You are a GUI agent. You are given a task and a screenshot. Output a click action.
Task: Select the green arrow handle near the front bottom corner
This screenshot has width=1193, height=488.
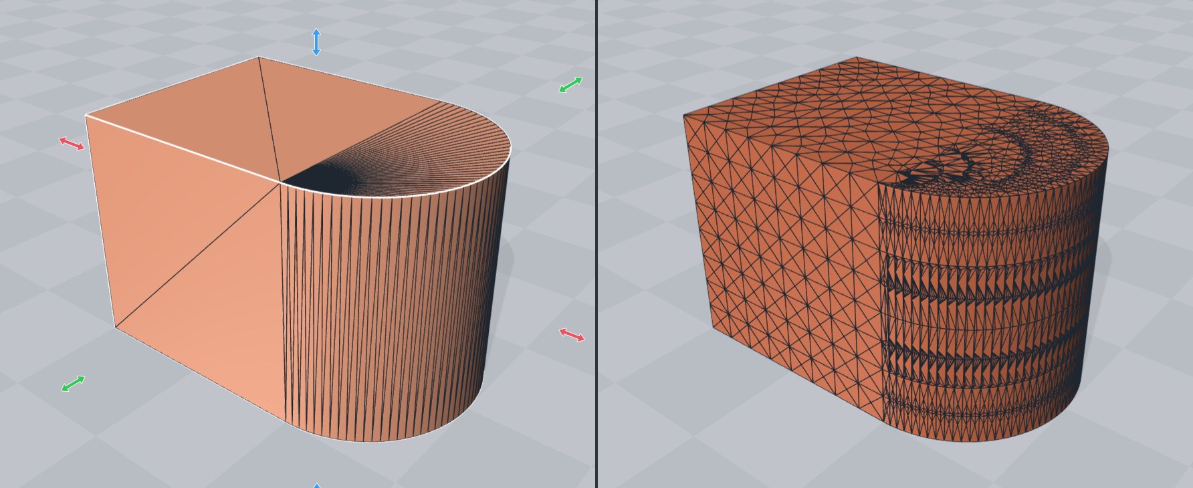[73, 384]
